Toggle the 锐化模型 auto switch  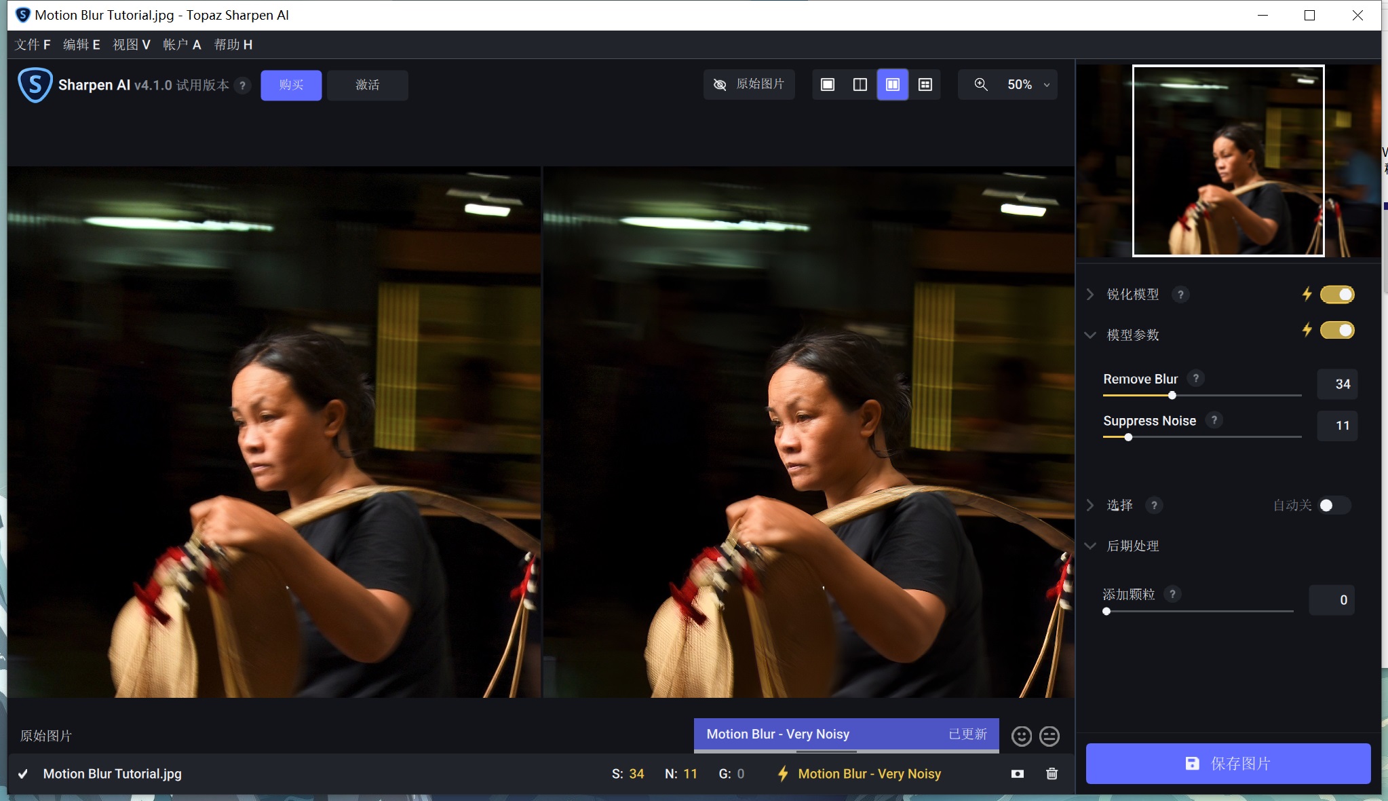pyautogui.click(x=1337, y=294)
